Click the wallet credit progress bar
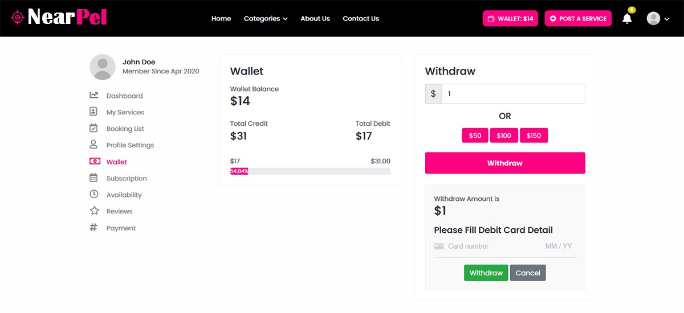The height and width of the screenshot is (313, 684). pos(310,171)
